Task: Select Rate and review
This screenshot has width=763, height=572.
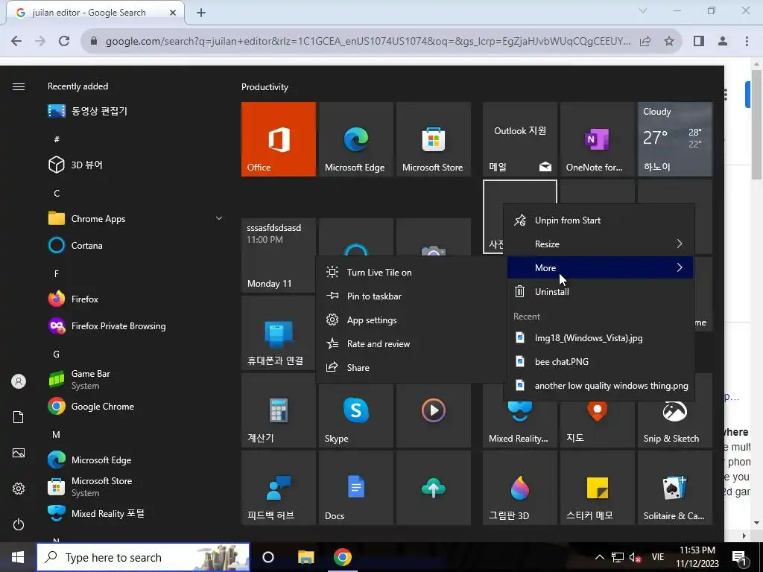Action: (x=411, y=344)
